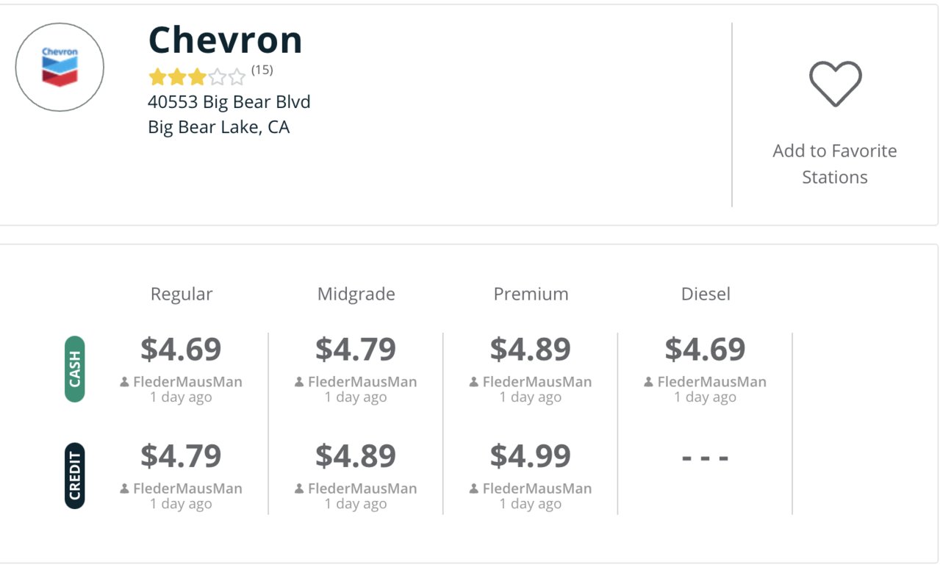Open the 40553 Big Bear Blvd address
The image size is (940, 570).
coord(229,101)
